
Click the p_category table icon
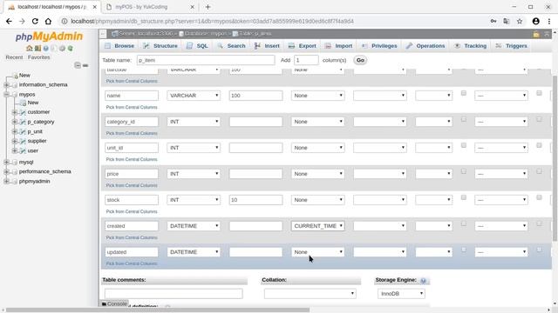23,122
